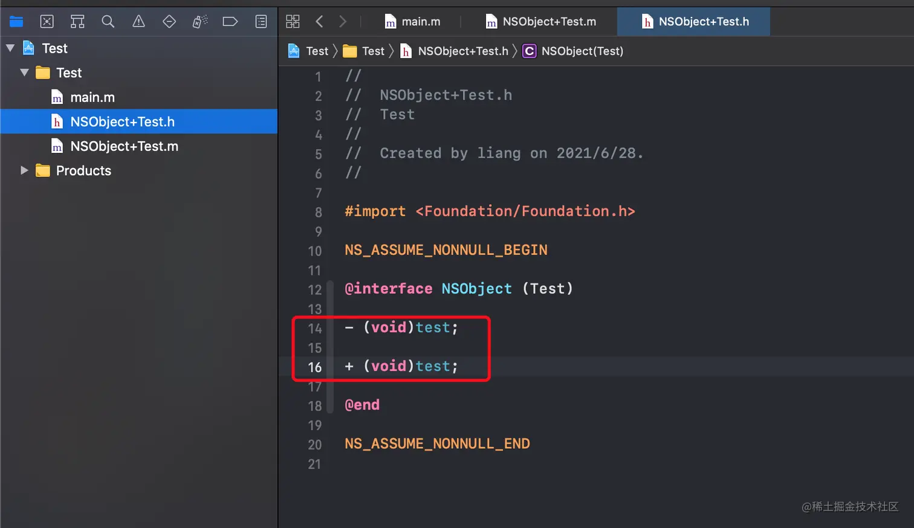Click the Test project blueprint icon in navigator
Screen dimensions: 914x528
point(28,48)
